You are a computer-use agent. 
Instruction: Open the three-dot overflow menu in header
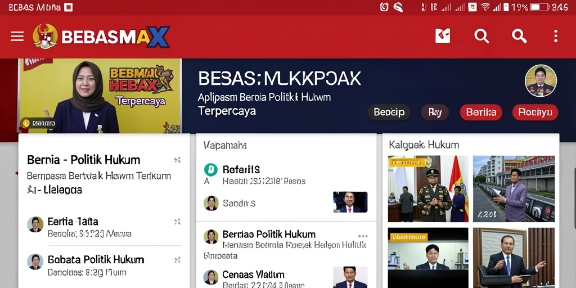coord(556,36)
